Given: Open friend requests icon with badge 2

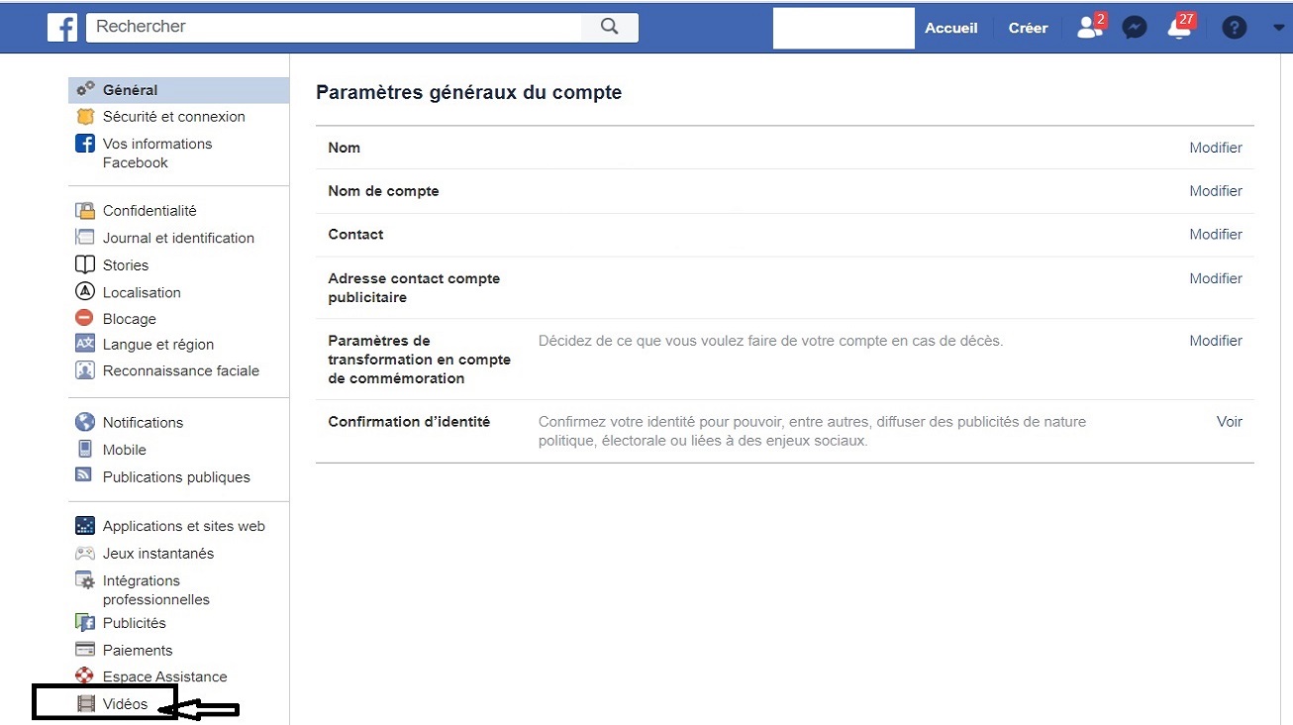Looking at the screenshot, I should coord(1091,27).
